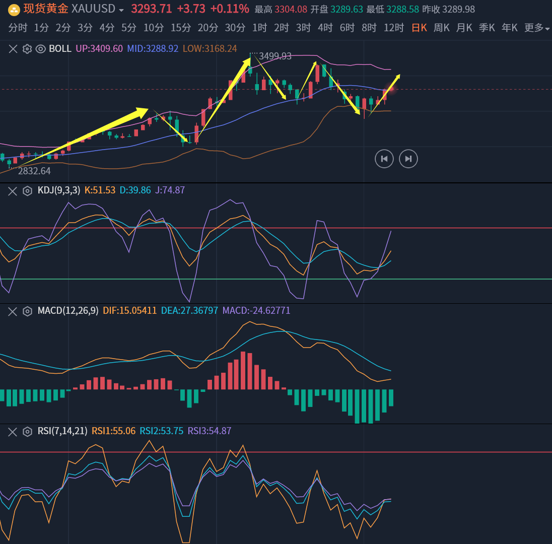Switch to the 周K weekly chart
552x544 pixels.
441,28
